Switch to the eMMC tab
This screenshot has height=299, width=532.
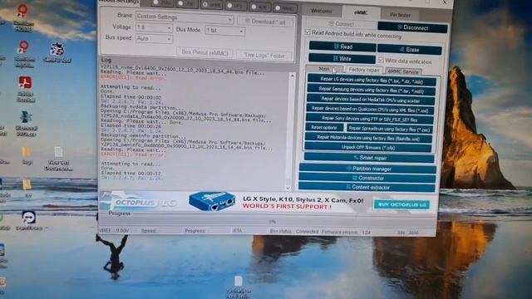coord(361,12)
